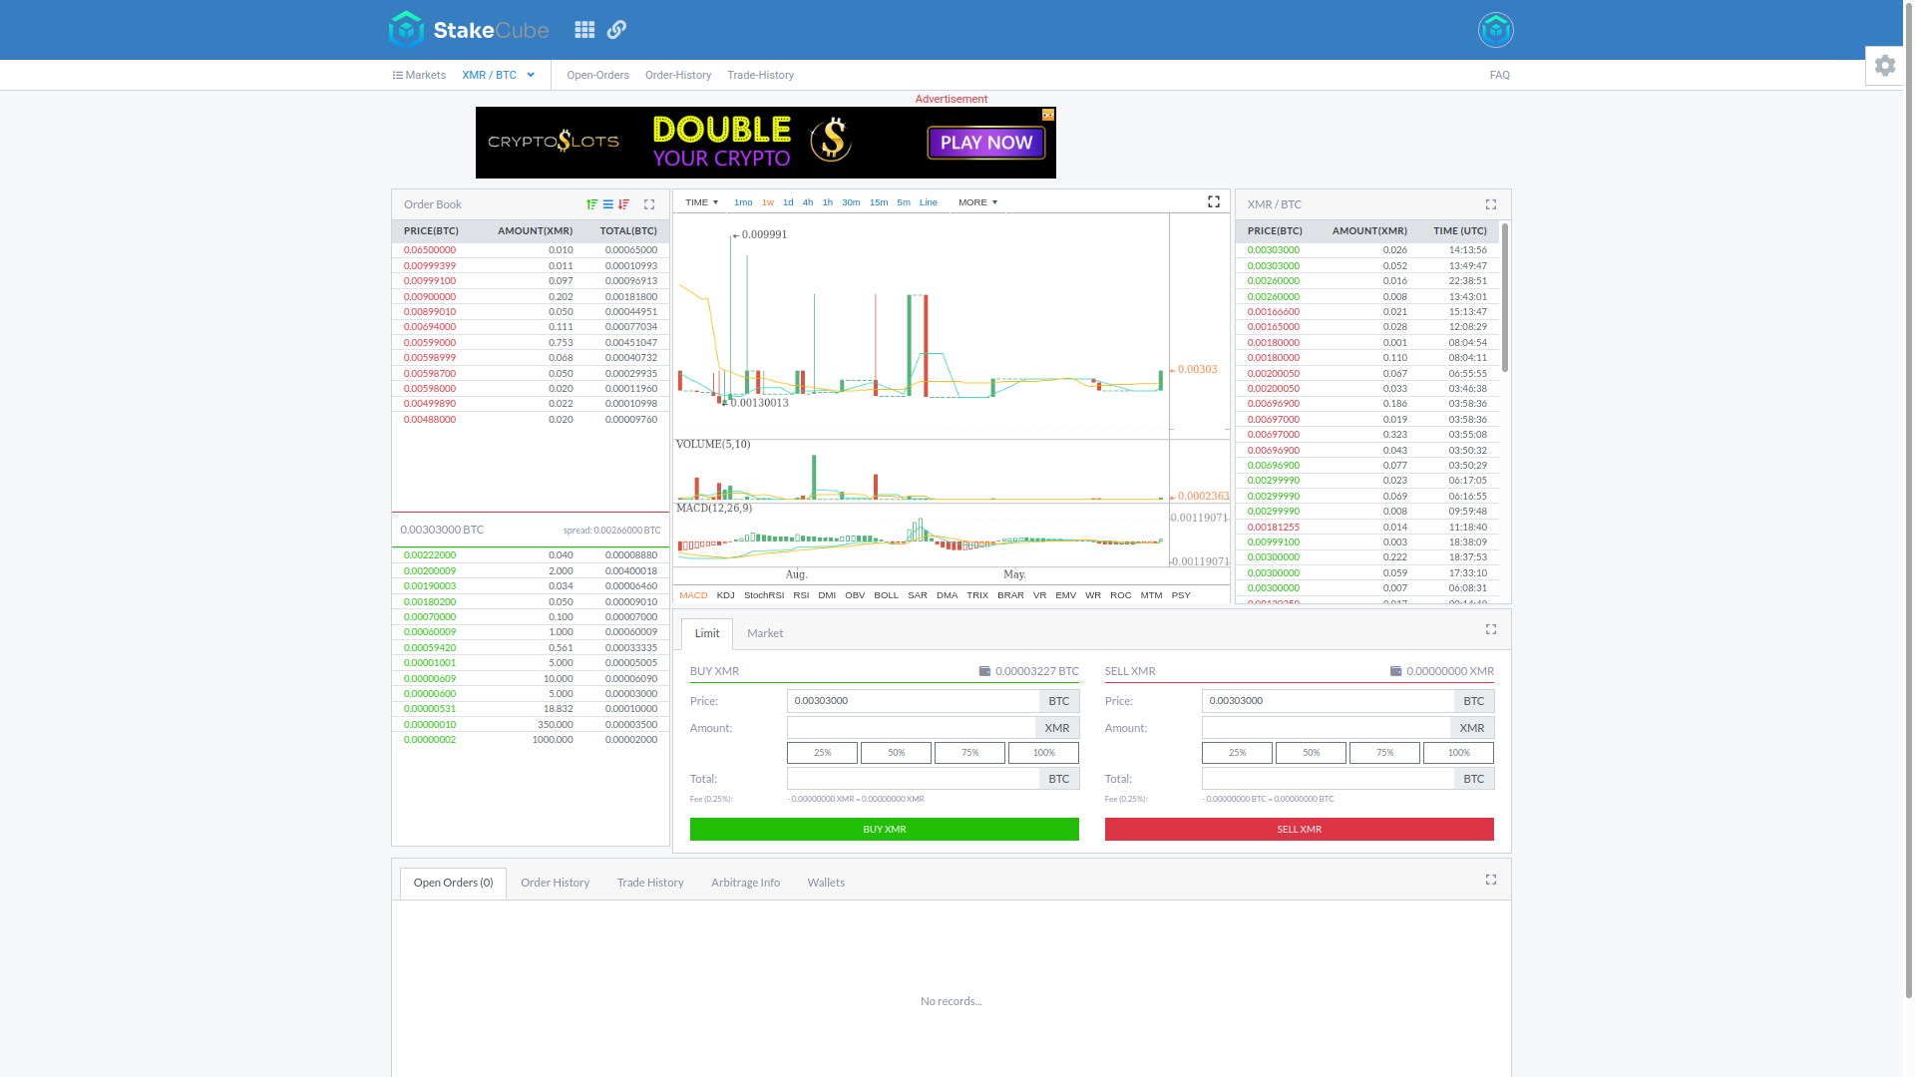Expand the MORE chart options dropdown
The height and width of the screenshot is (1077, 1915).
[977, 202]
